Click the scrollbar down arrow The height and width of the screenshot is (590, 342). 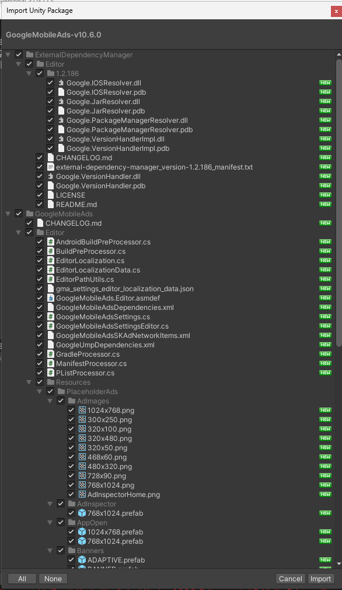click(x=339, y=564)
